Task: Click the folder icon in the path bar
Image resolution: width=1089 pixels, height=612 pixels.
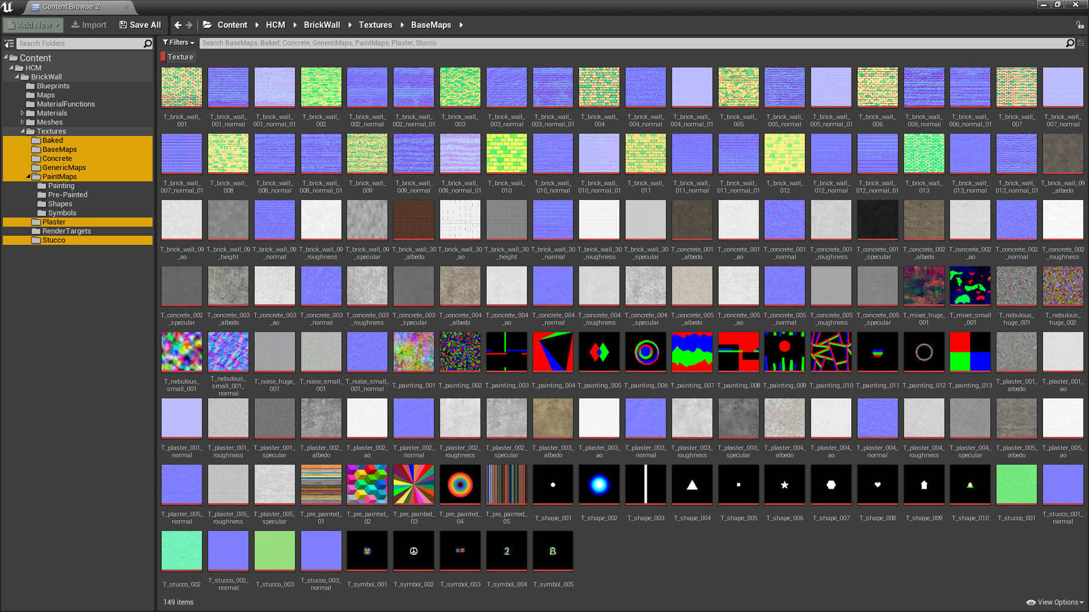Action: point(208,25)
